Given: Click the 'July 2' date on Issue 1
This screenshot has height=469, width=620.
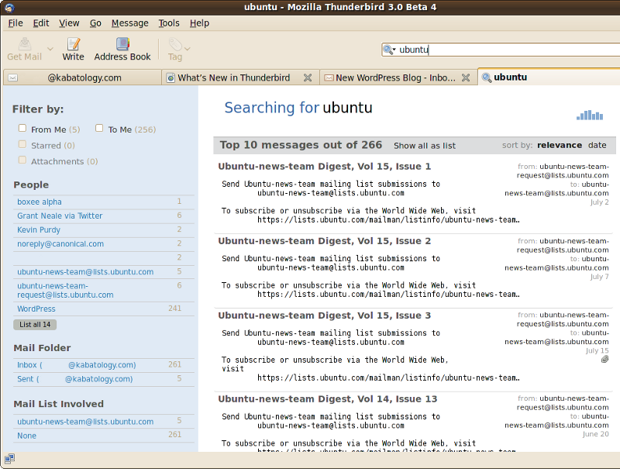Looking at the screenshot, I should tap(599, 202).
